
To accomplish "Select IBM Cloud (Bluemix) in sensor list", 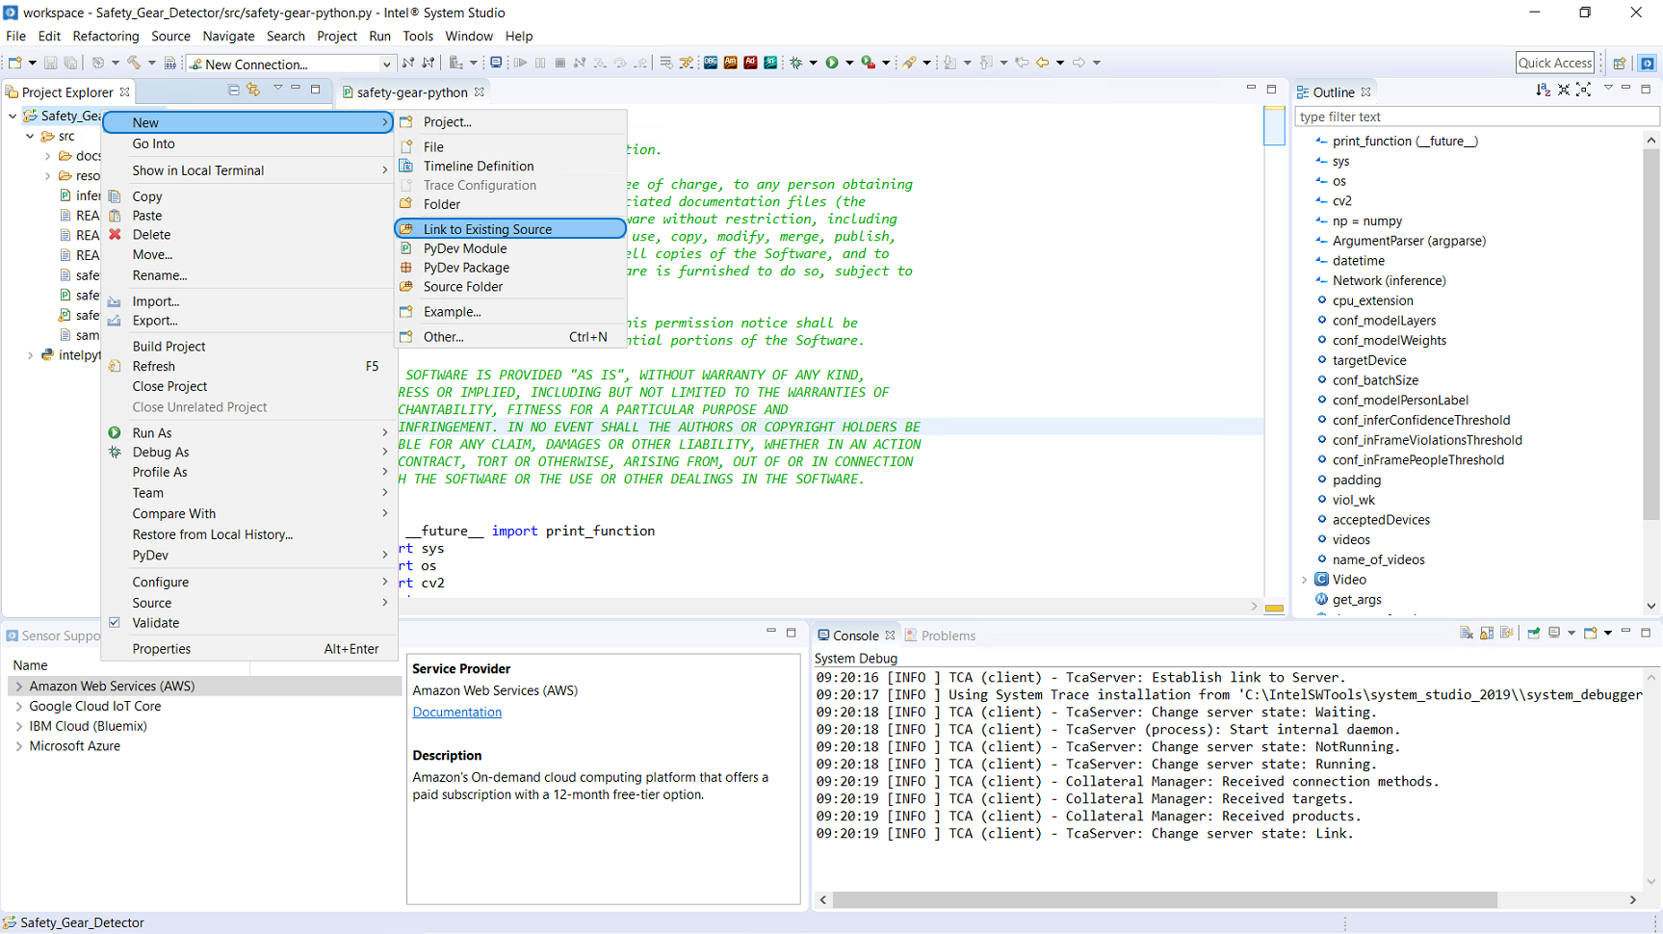I will [88, 726].
